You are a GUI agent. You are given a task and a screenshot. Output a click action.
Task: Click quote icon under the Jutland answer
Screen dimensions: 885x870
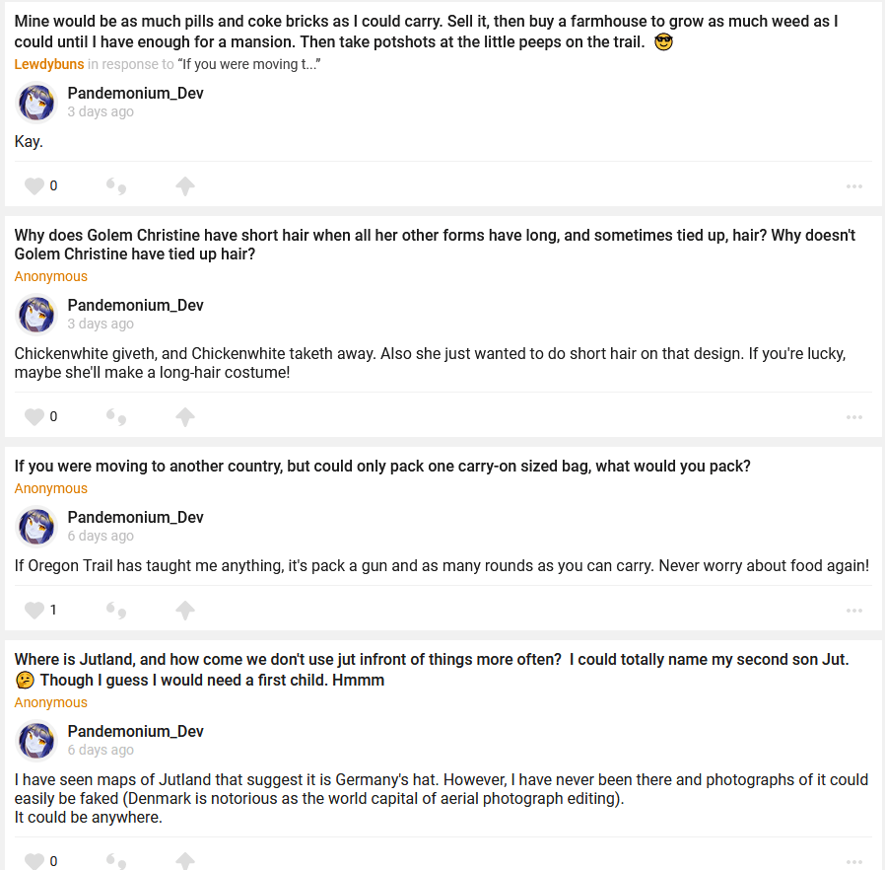click(116, 861)
